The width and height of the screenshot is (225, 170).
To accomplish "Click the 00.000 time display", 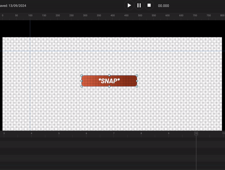I will [x=163, y=6].
